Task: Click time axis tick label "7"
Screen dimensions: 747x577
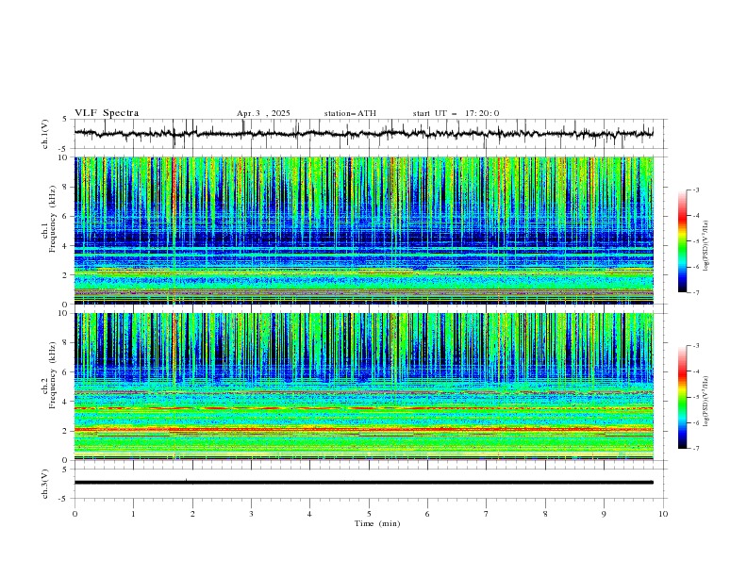Action: pyautogui.click(x=487, y=514)
